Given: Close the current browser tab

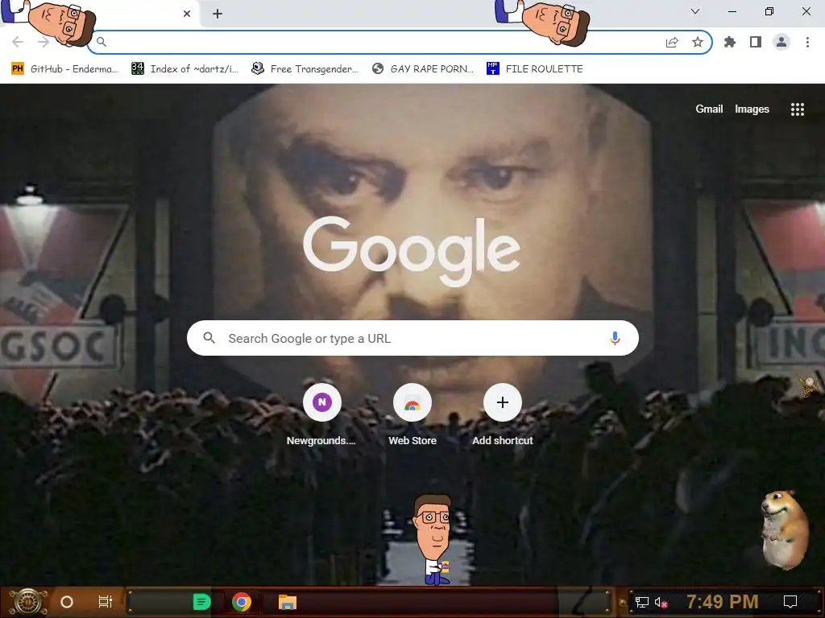Looking at the screenshot, I should point(187,14).
